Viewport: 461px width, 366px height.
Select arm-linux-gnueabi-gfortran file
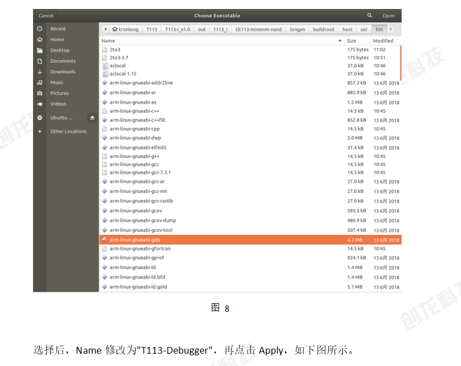click(x=250, y=249)
